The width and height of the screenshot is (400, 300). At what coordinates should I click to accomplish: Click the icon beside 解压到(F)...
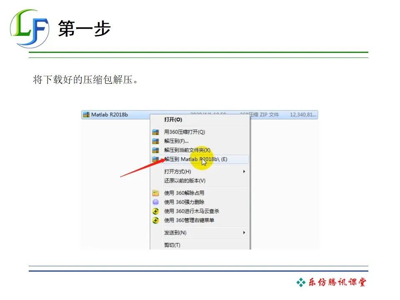click(155, 141)
